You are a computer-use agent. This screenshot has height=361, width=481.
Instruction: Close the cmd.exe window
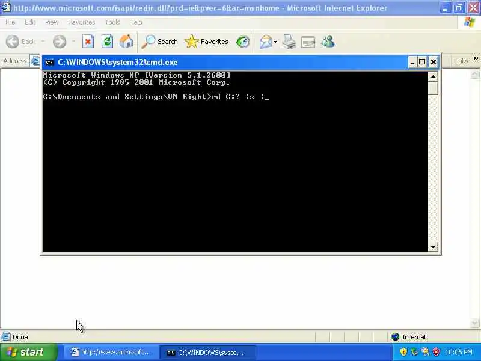433,63
